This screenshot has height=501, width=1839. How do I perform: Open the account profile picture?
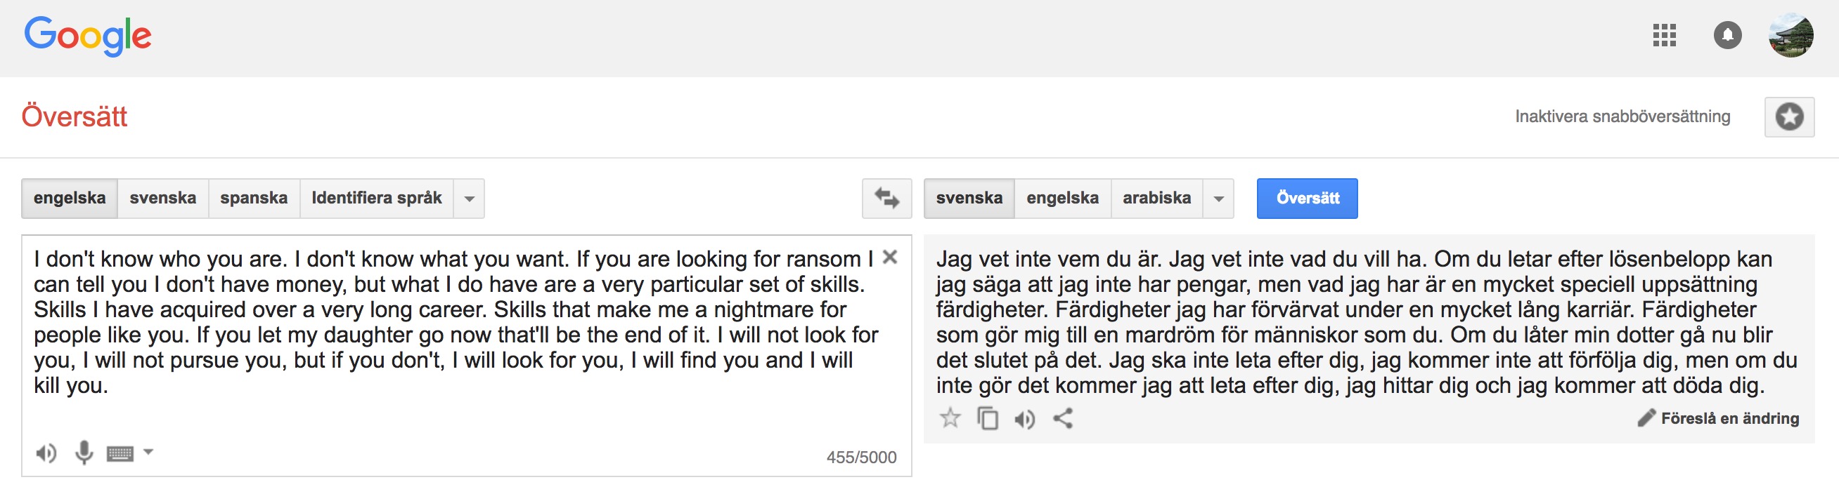point(1790,35)
